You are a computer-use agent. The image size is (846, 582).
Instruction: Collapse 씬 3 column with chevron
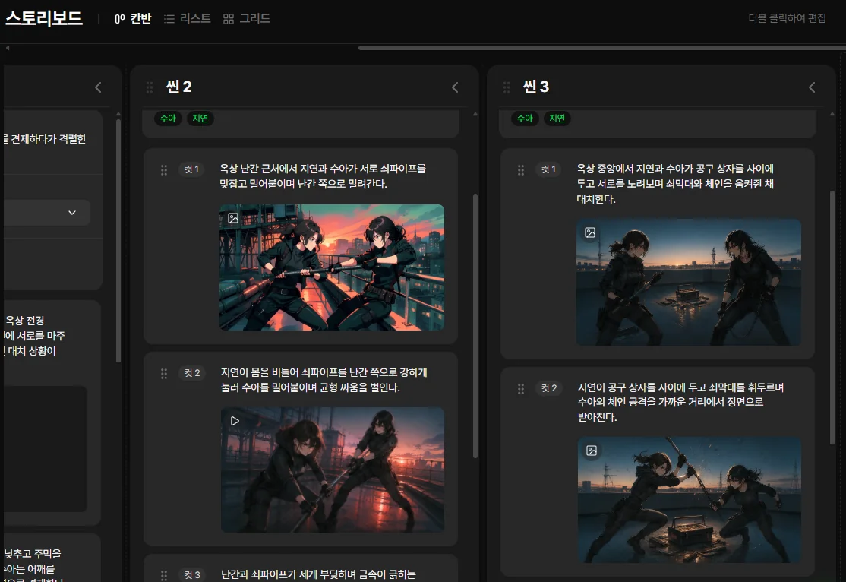tap(812, 87)
